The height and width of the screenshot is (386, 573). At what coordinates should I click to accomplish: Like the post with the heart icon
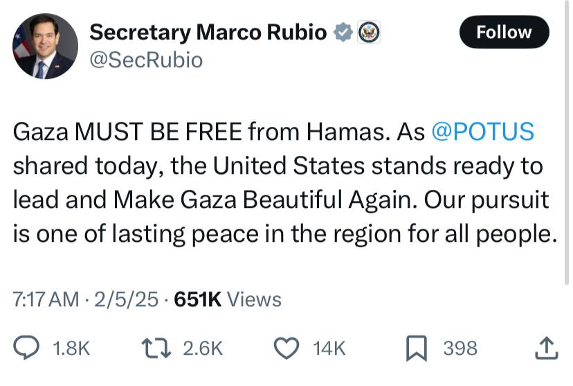click(x=286, y=347)
